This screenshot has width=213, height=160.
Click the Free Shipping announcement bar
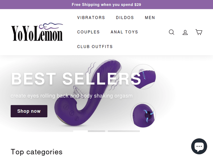(106, 5)
